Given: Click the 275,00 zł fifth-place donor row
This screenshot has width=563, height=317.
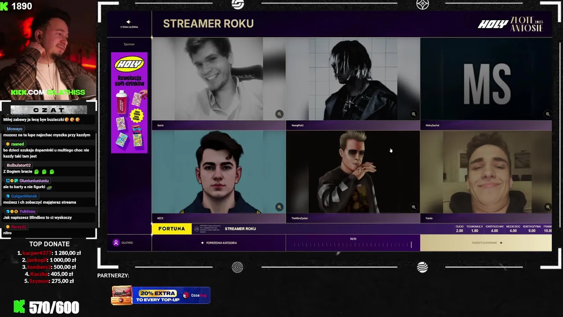Looking at the screenshot, I should (x=49, y=281).
